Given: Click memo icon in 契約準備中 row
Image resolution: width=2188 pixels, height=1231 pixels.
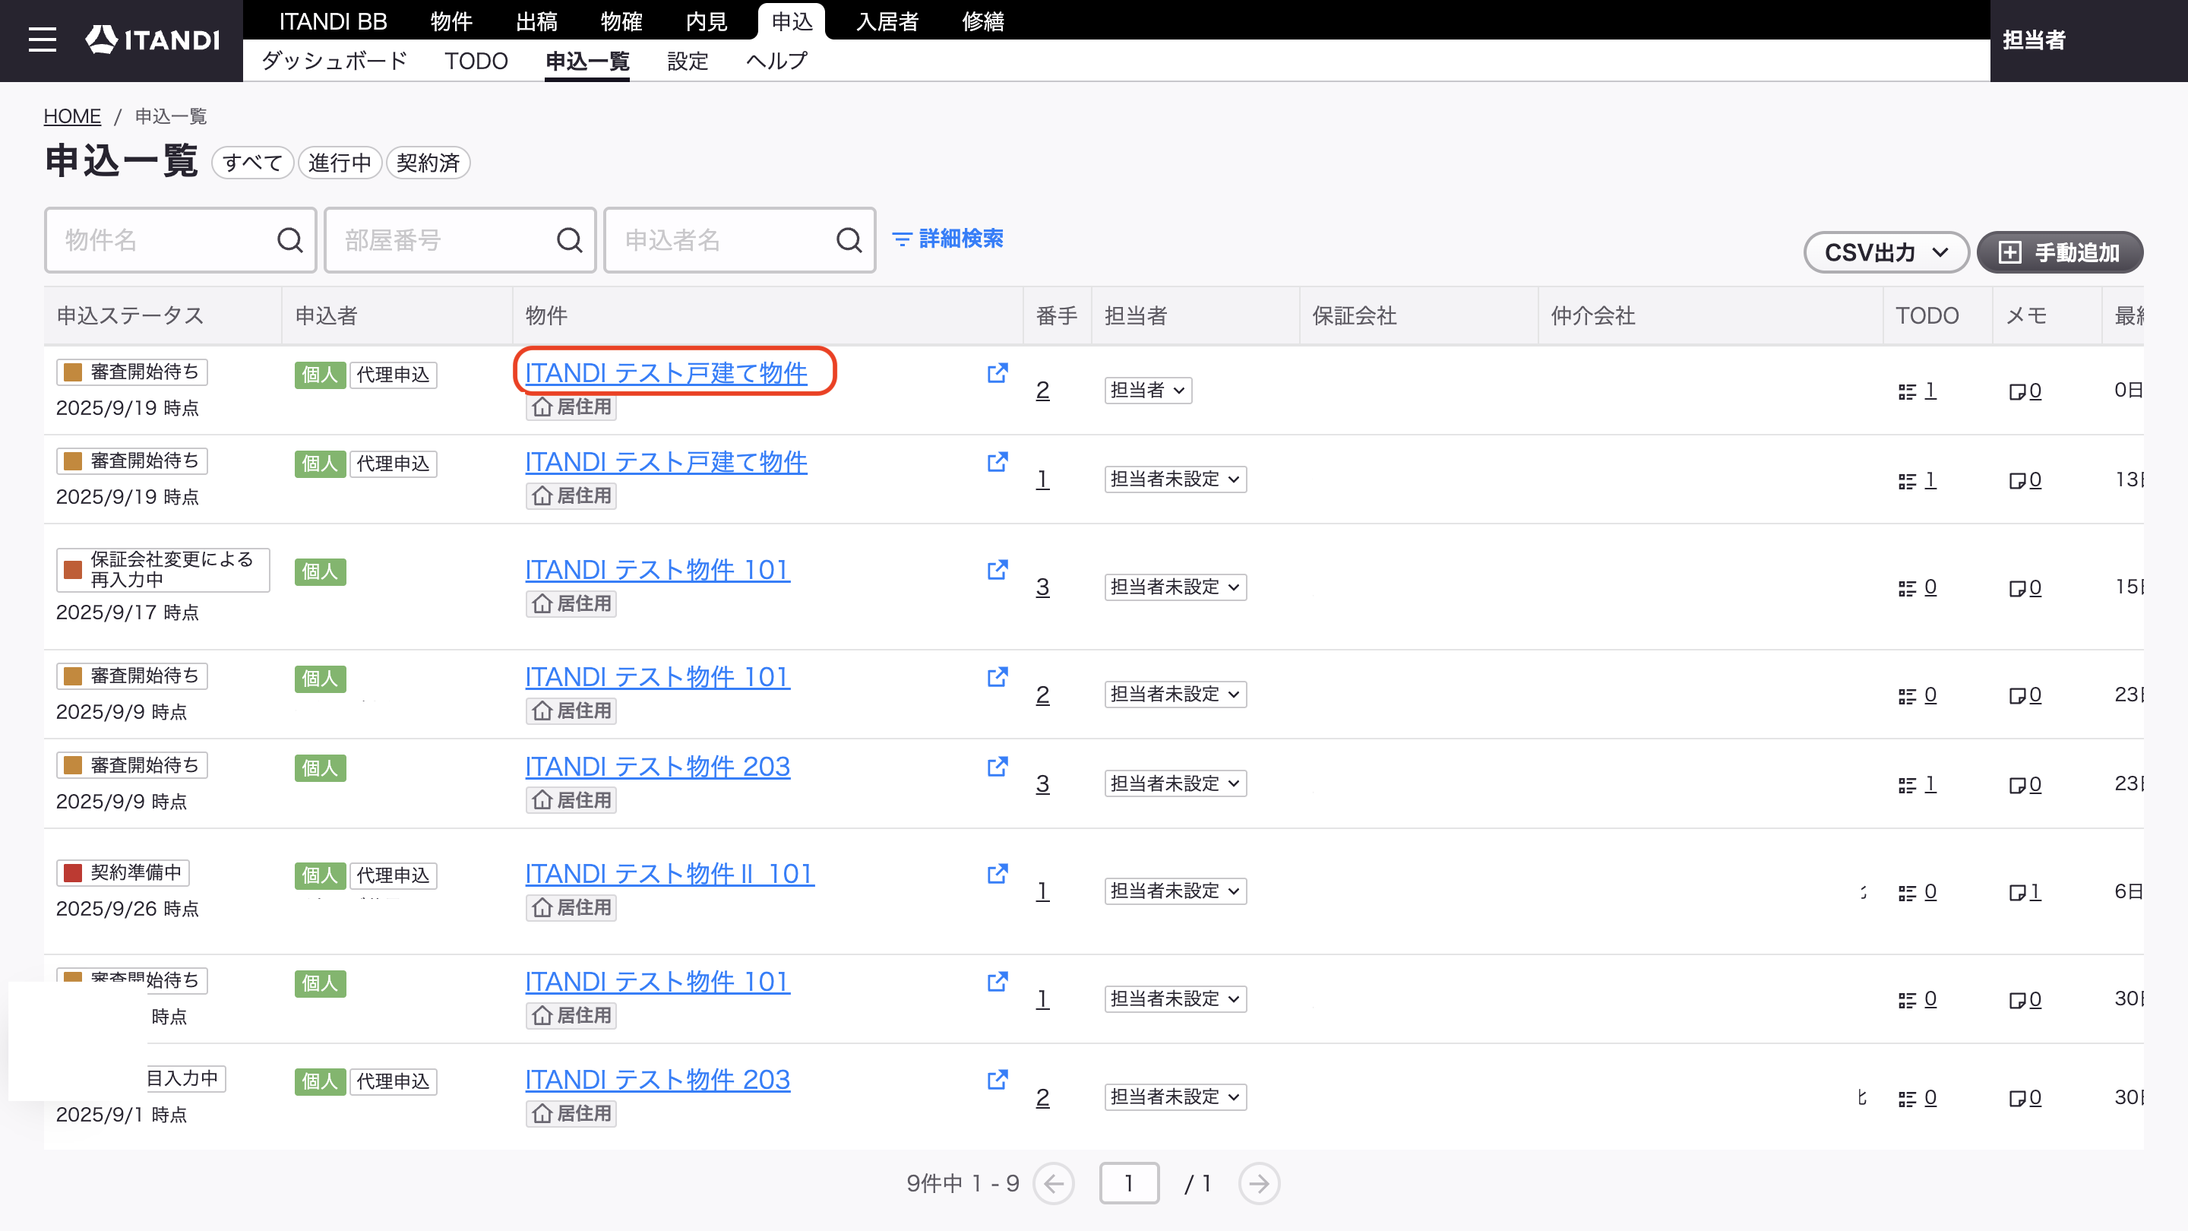Looking at the screenshot, I should [x=2016, y=893].
